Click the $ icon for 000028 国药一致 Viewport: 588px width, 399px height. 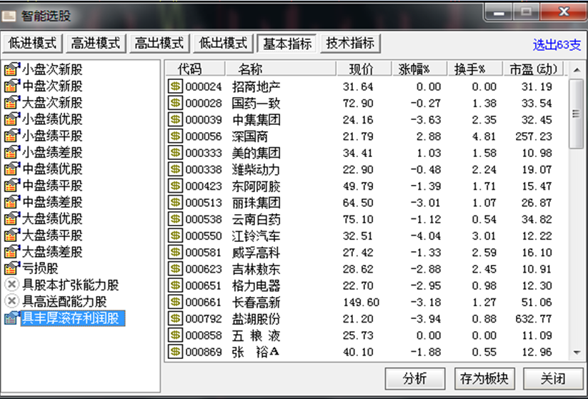pos(175,103)
